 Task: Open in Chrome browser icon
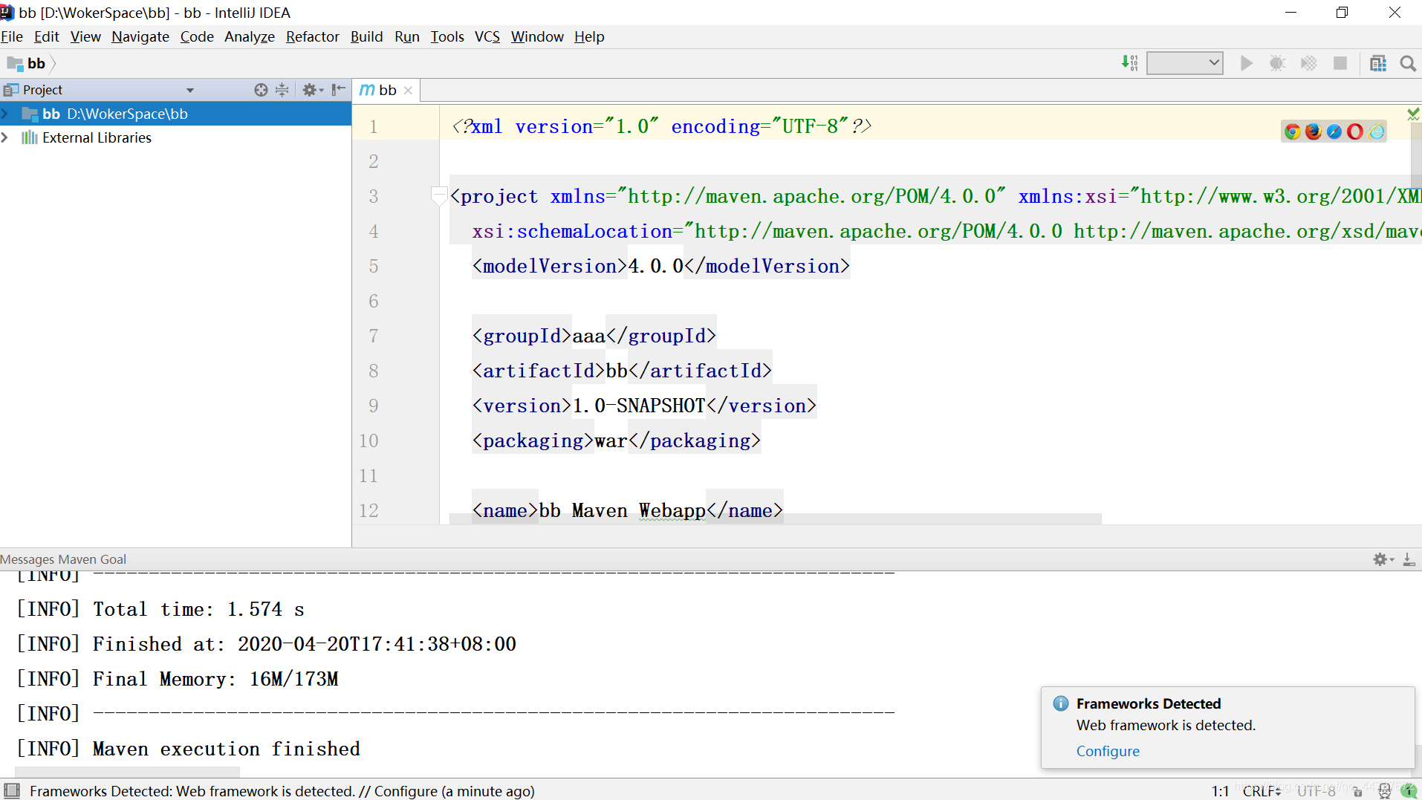click(1293, 131)
